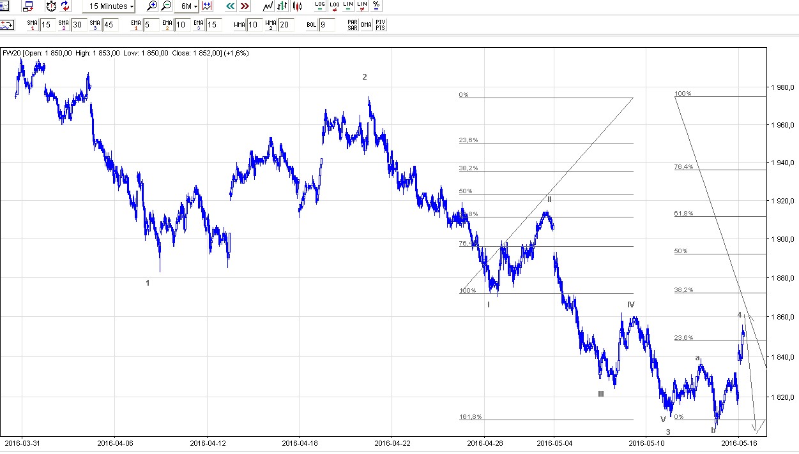799x454 pixels.
Task: Click the stopwatch timer icon
Action: [x=51, y=6]
